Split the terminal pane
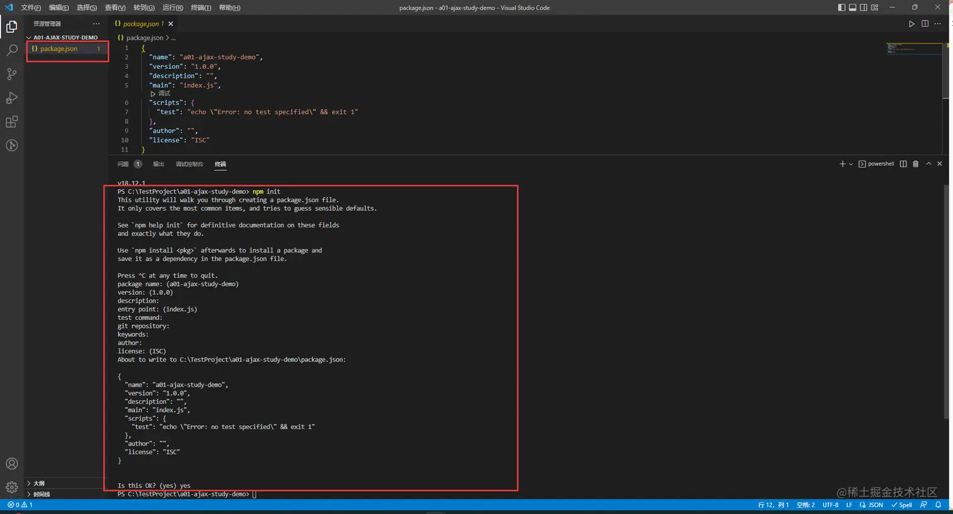This screenshot has width=953, height=514. [x=903, y=164]
